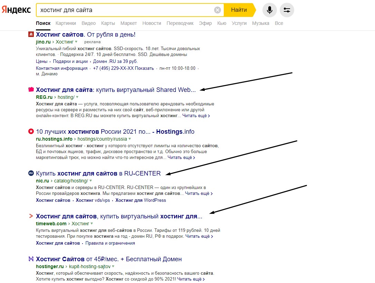This screenshot has height=283, width=375.
Task: Click the nic.ru RU-CENTER favicon
Action: coord(31,173)
